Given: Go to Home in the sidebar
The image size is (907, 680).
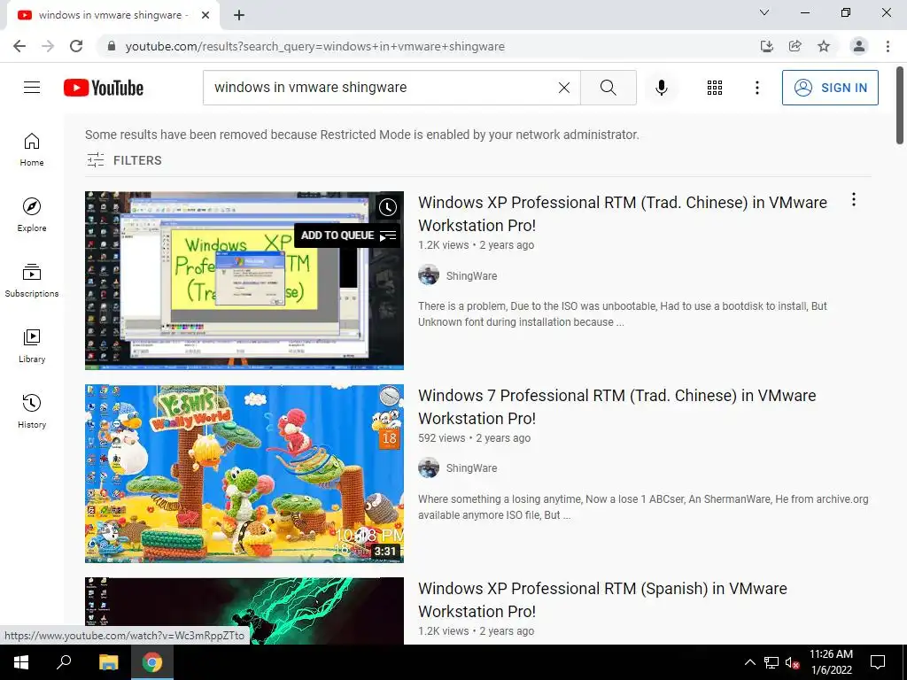Looking at the screenshot, I should (32, 150).
